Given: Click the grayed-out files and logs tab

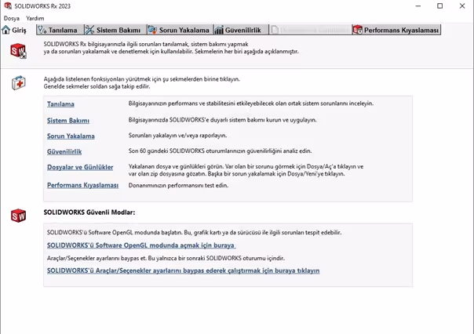Looking at the screenshot, I should [x=310, y=30].
